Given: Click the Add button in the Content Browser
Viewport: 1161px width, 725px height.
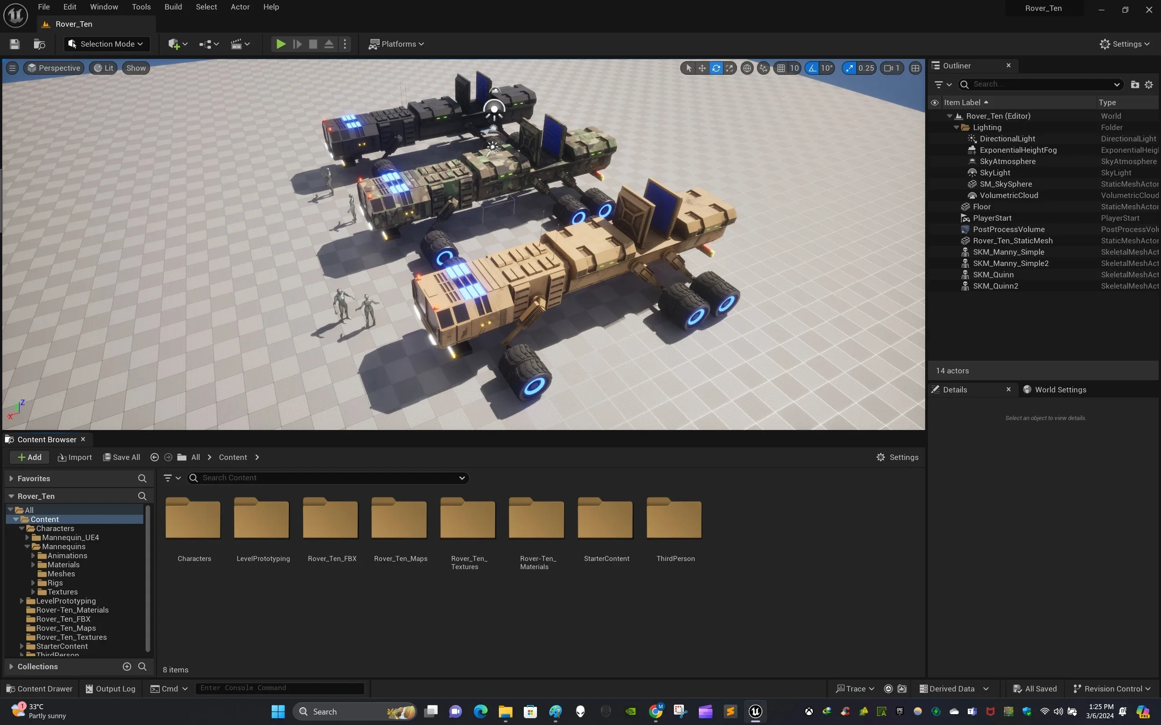Looking at the screenshot, I should click(x=29, y=458).
